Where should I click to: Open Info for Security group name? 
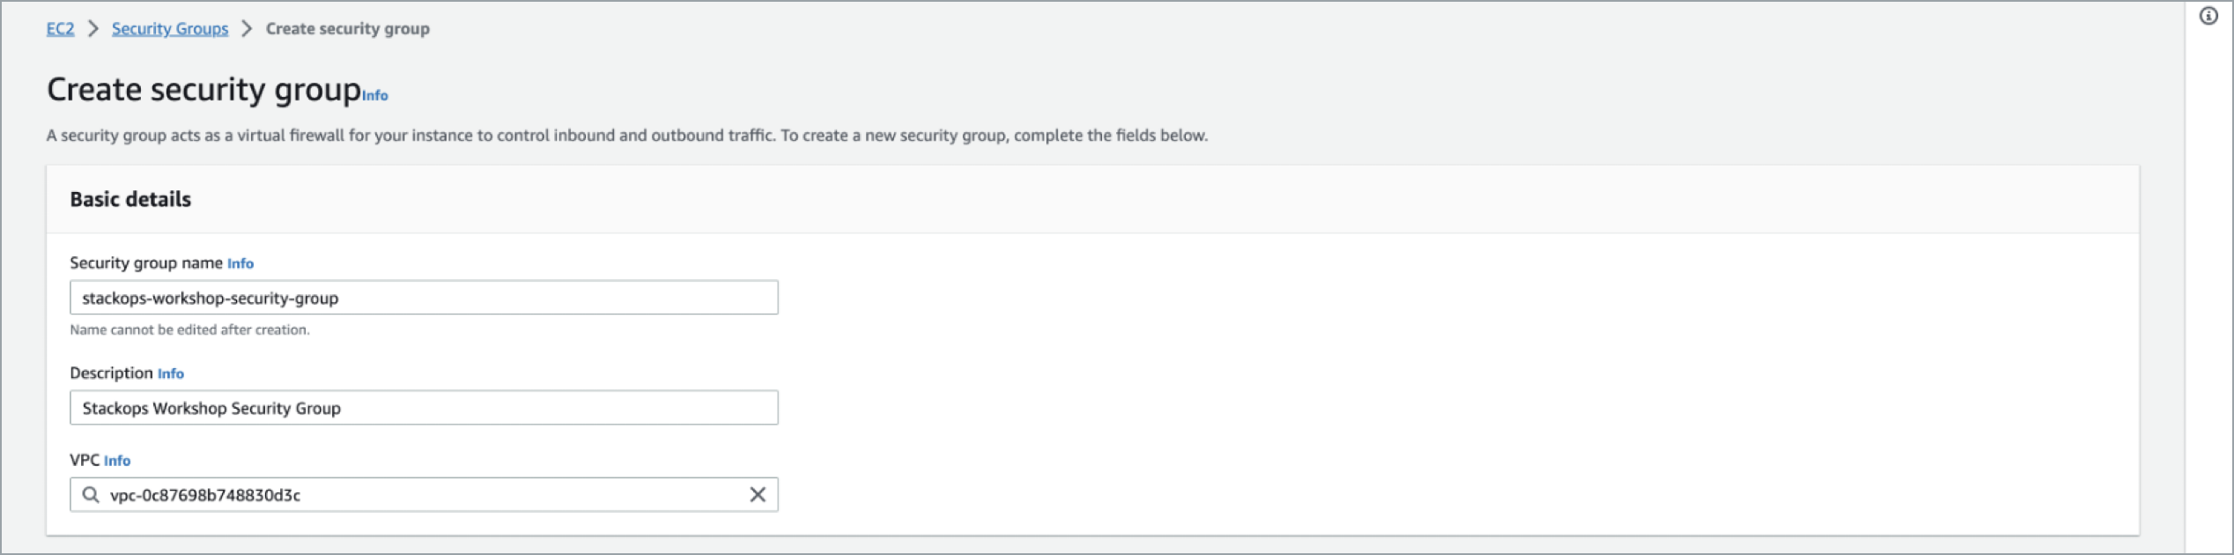pyautogui.click(x=240, y=263)
